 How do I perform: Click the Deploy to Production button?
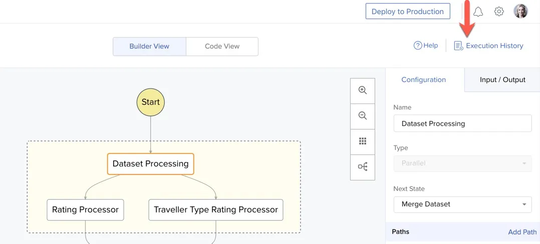(x=407, y=11)
